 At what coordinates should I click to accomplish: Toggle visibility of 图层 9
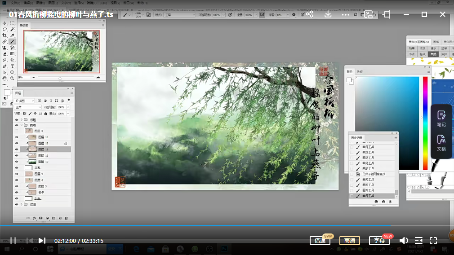coord(17,174)
